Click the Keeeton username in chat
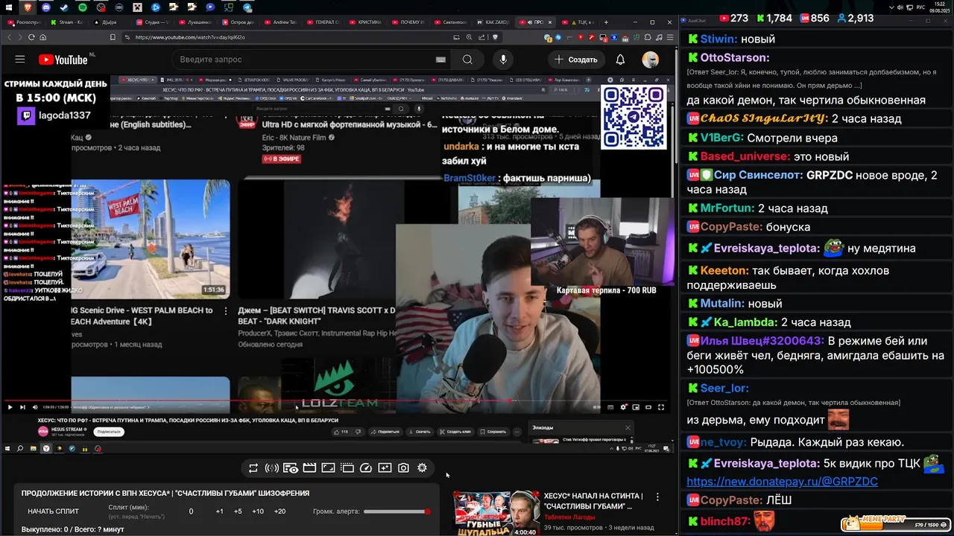Image resolution: width=954 pixels, height=536 pixels. pos(724,270)
